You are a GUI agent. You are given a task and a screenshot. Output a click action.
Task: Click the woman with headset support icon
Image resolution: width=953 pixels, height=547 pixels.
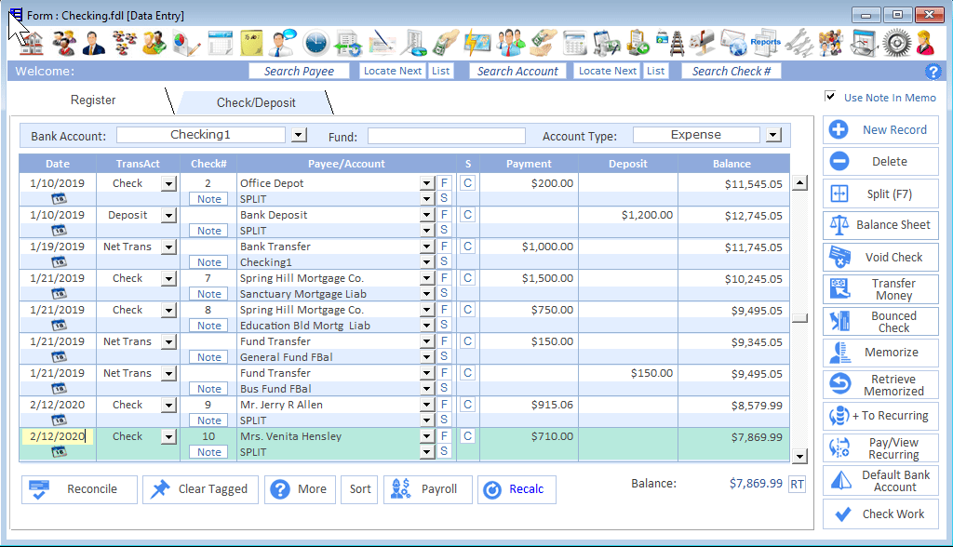click(x=926, y=43)
